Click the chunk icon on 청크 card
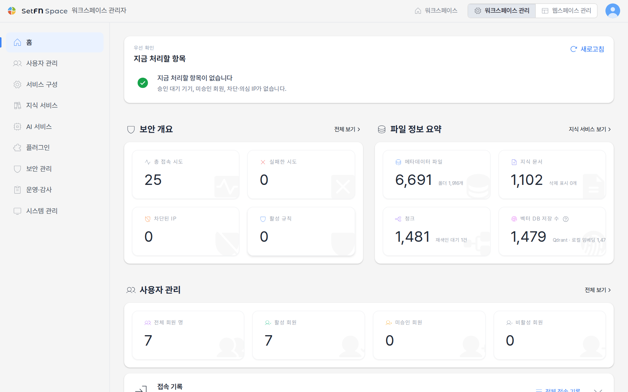Image resolution: width=628 pixels, height=392 pixels. tap(398, 219)
